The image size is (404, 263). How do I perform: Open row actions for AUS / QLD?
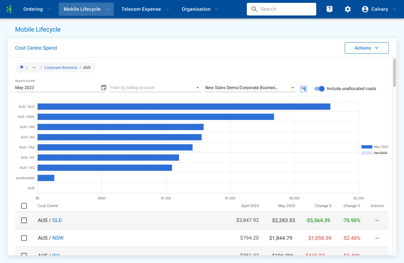tap(377, 220)
